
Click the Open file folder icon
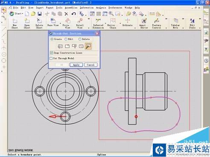33,14
